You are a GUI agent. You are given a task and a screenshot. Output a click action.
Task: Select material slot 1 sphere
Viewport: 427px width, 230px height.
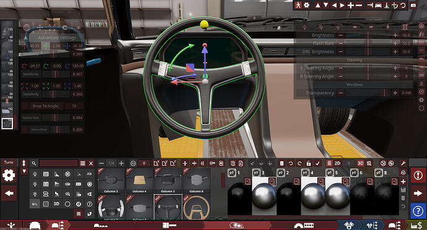[x=239, y=196]
